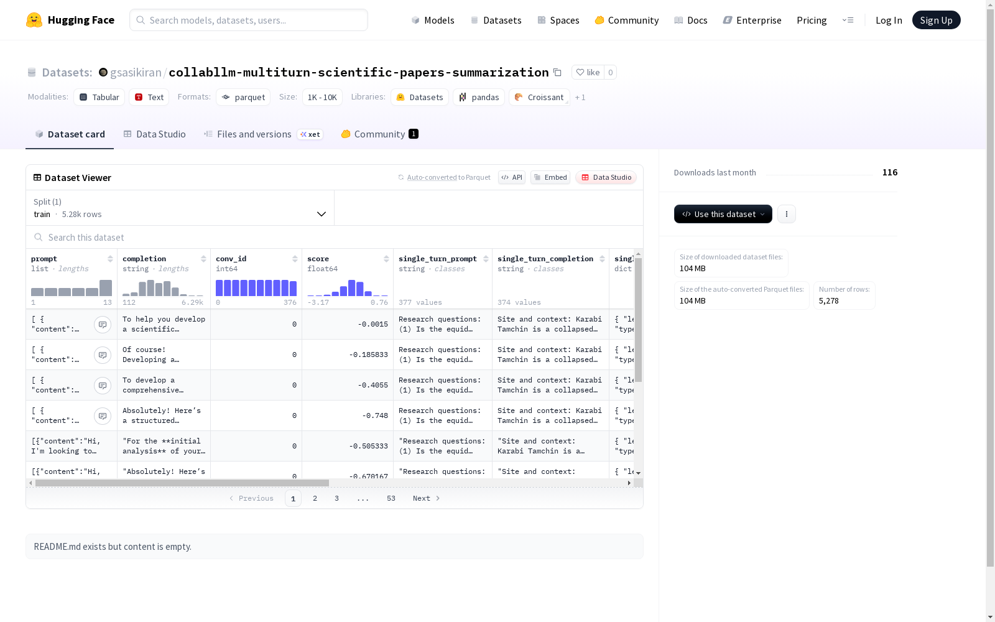Image resolution: width=995 pixels, height=622 pixels.
Task: Sort the score column with its sort icon
Action: click(386, 259)
